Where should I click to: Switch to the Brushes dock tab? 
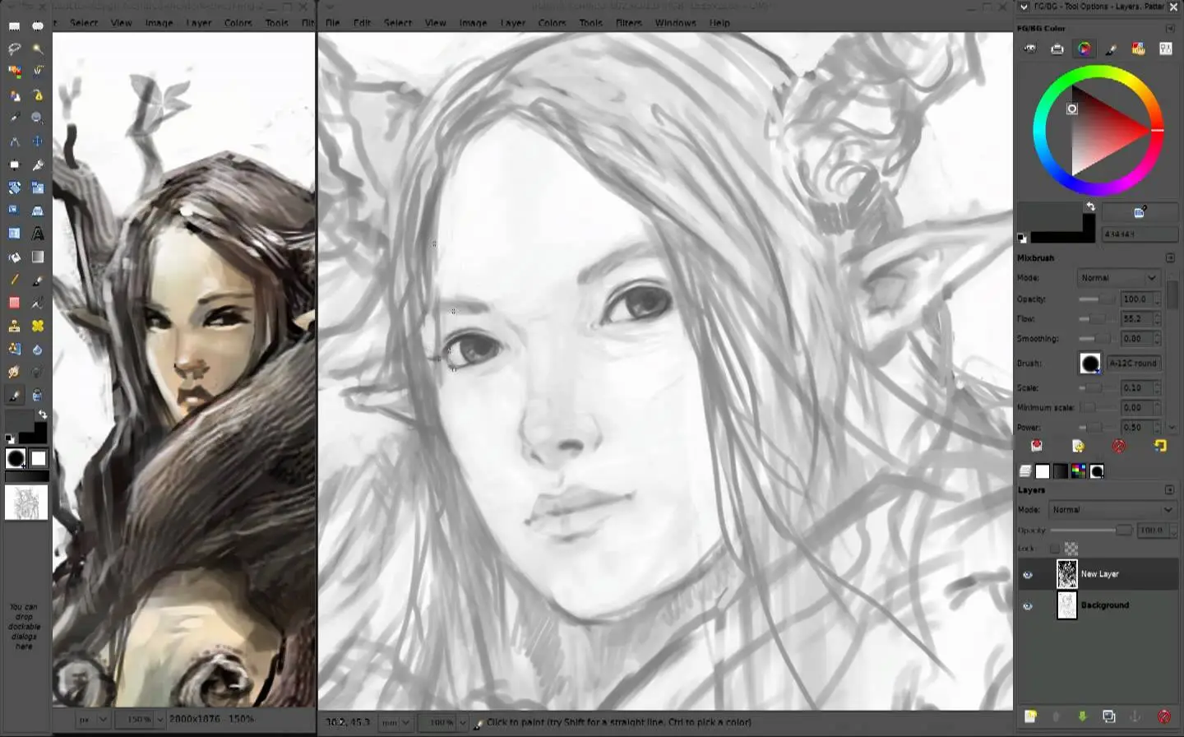point(1097,471)
